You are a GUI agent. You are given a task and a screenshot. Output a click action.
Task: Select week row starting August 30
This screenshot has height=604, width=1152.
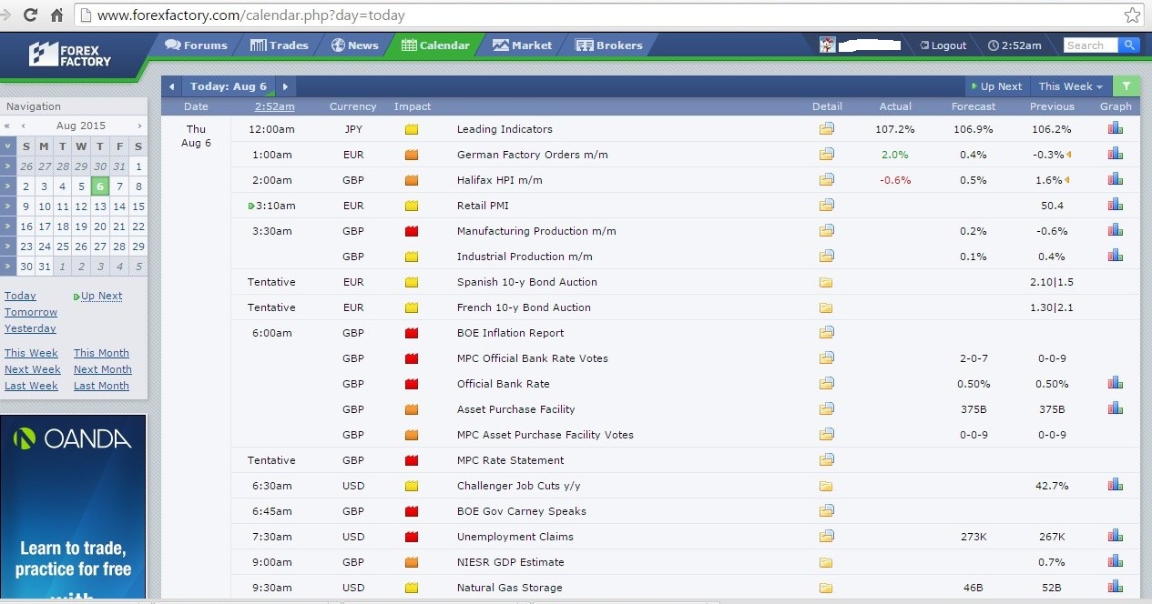tap(8, 267)
